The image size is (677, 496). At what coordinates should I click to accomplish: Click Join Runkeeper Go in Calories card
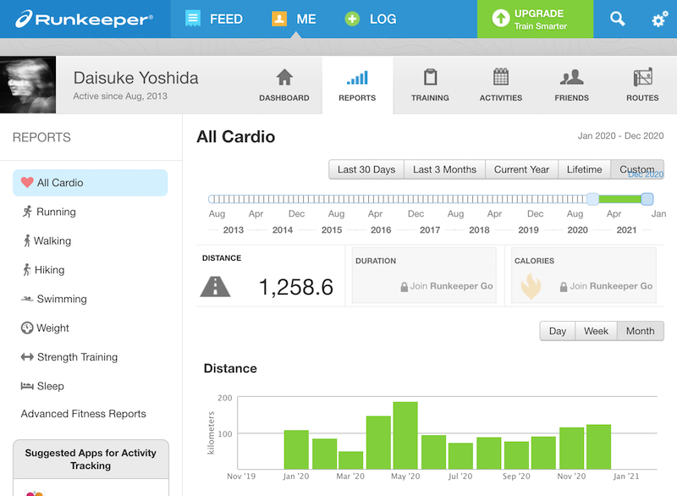tap(606, 286)
